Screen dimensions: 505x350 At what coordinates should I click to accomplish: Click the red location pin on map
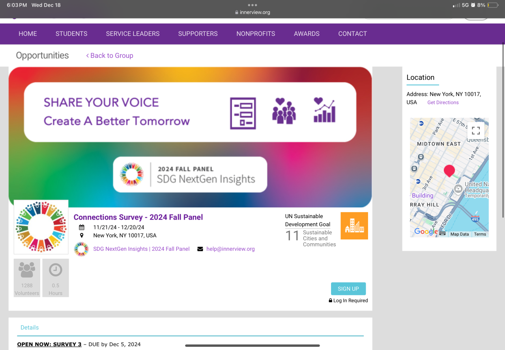coord(449,171)
